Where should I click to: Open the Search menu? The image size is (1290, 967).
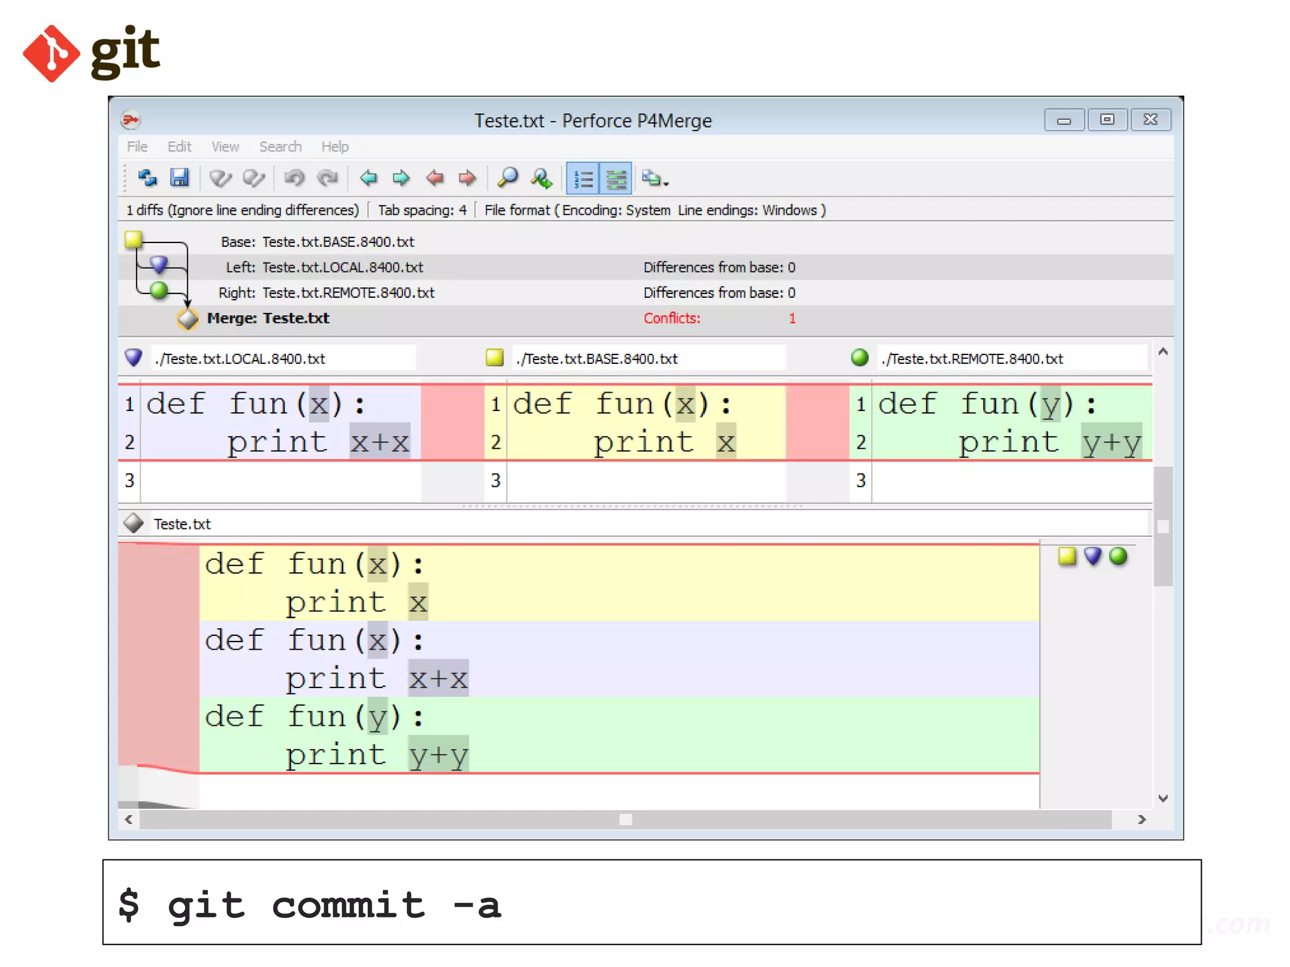280,147
